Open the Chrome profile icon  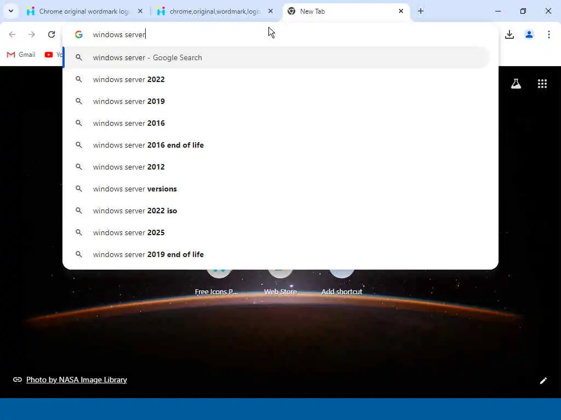click(529, 34)
